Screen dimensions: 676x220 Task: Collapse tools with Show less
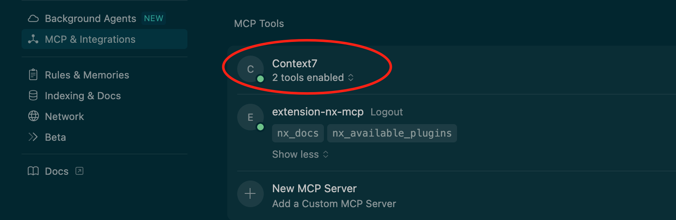(x=300, y=154)
